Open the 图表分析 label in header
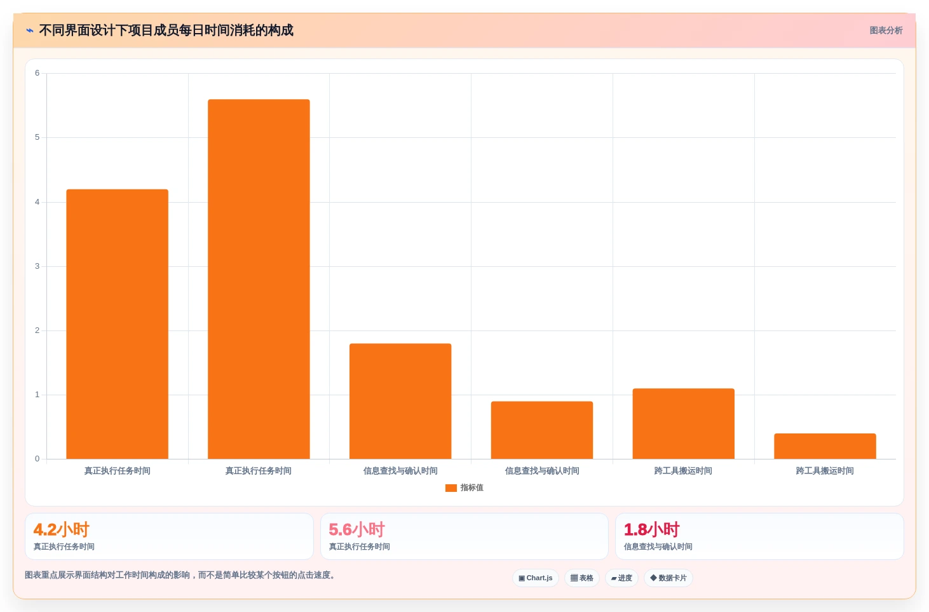Screen dimensions: 929x612 tap(886, 31)
